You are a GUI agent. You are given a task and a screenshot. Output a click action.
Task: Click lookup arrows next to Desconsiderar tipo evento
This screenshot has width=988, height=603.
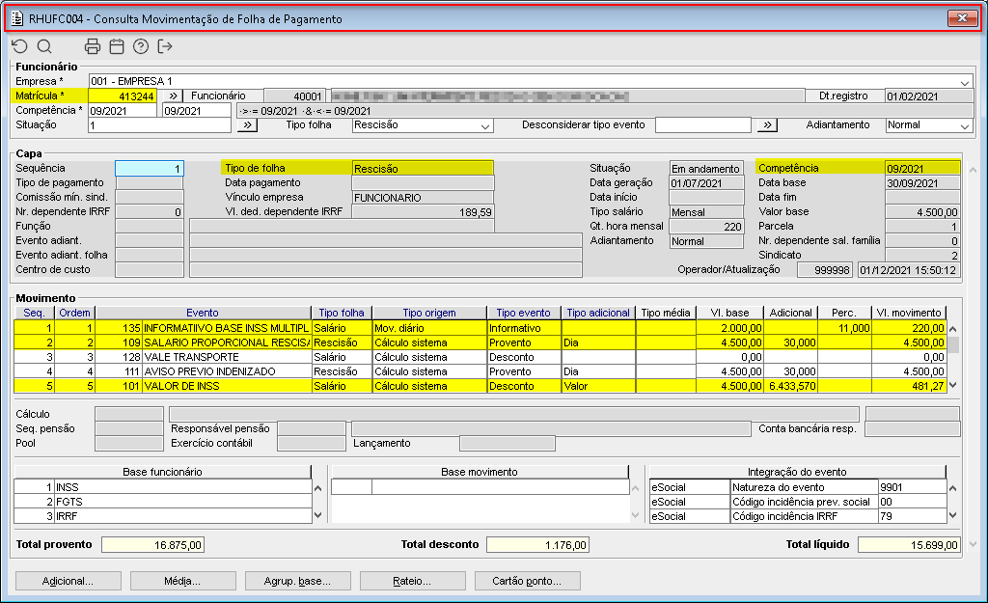pos(766,125)
